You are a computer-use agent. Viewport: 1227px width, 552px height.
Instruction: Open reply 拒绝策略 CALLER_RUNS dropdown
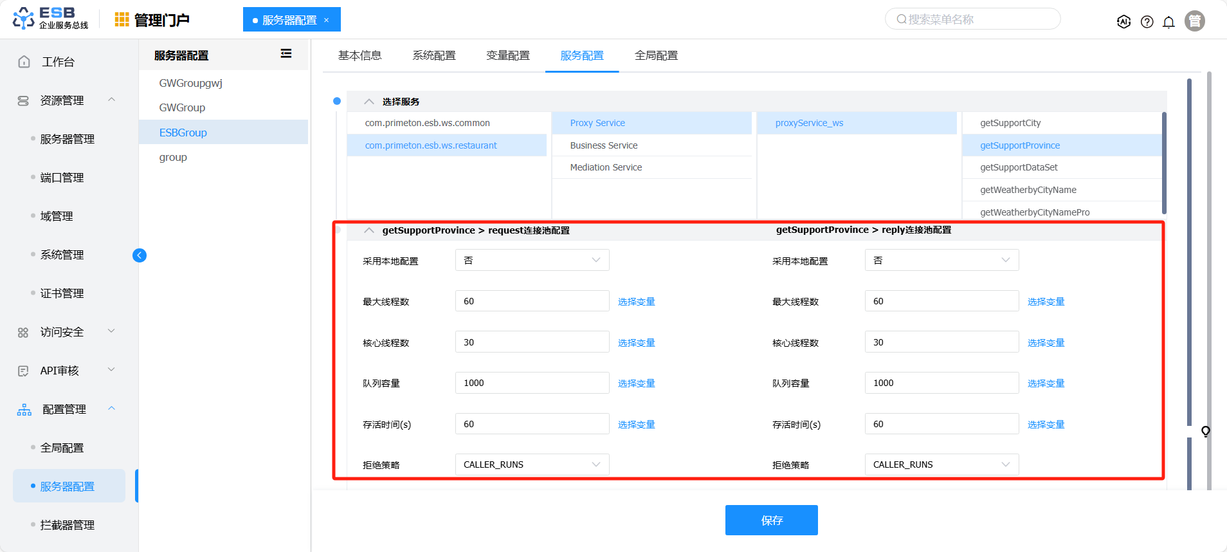pyautogui.click(x=941, y=465)
